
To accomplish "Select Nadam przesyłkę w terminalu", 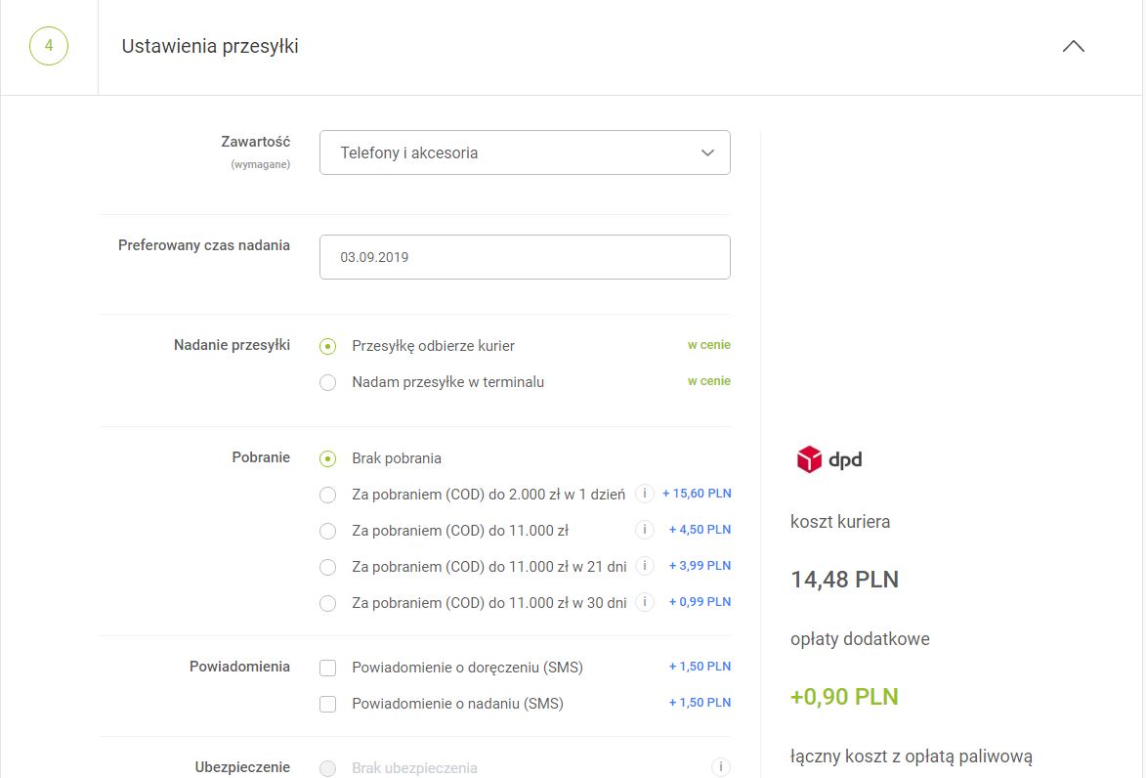I will point(328,383).
